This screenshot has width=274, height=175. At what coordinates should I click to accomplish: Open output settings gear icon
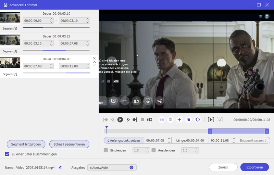click(132, 167)
